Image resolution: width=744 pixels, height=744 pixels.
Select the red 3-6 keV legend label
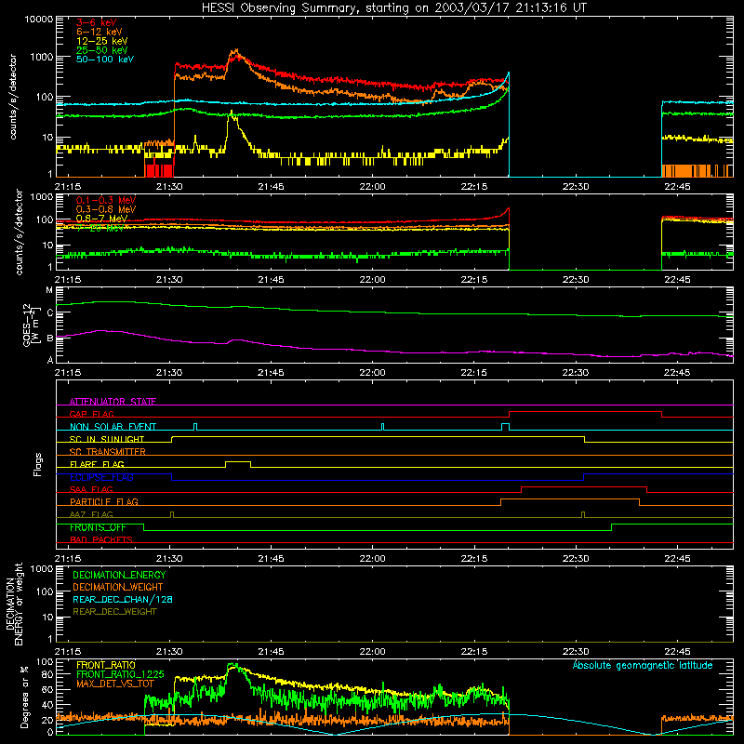[97, 22]
